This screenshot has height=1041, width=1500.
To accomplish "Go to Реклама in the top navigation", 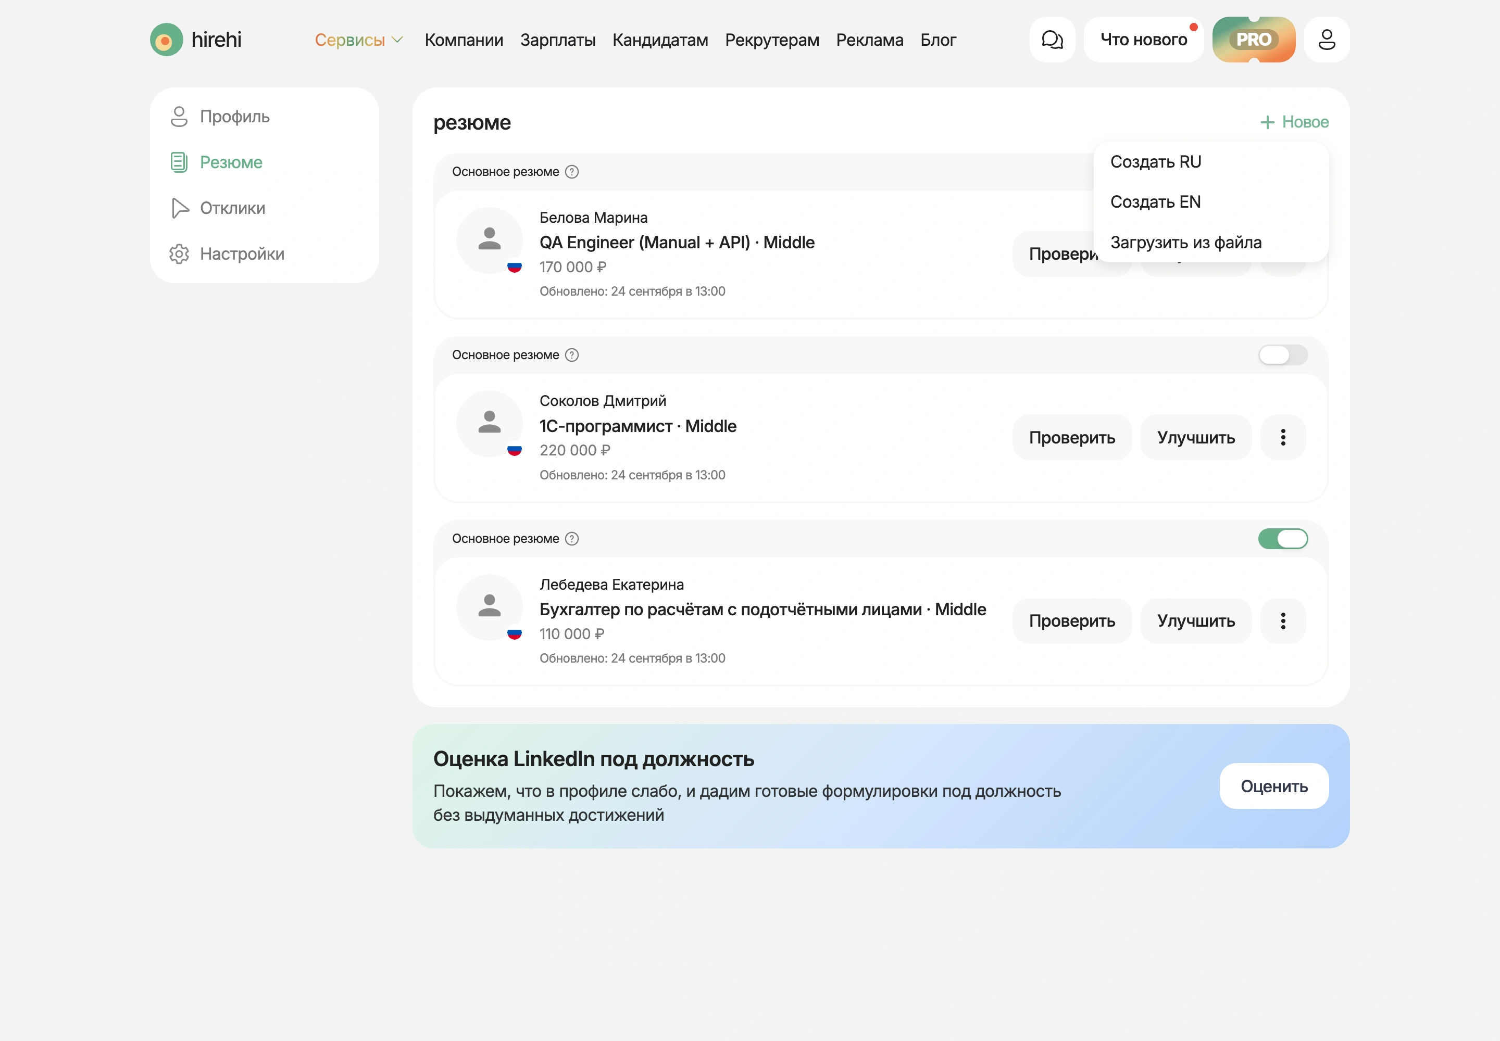I will pos(869,40).
